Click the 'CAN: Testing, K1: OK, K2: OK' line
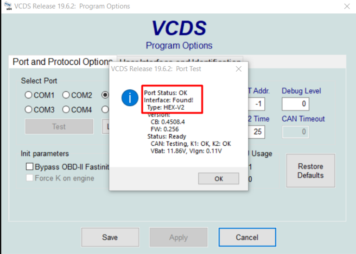The image size is (356, 254). pos(191,143)
